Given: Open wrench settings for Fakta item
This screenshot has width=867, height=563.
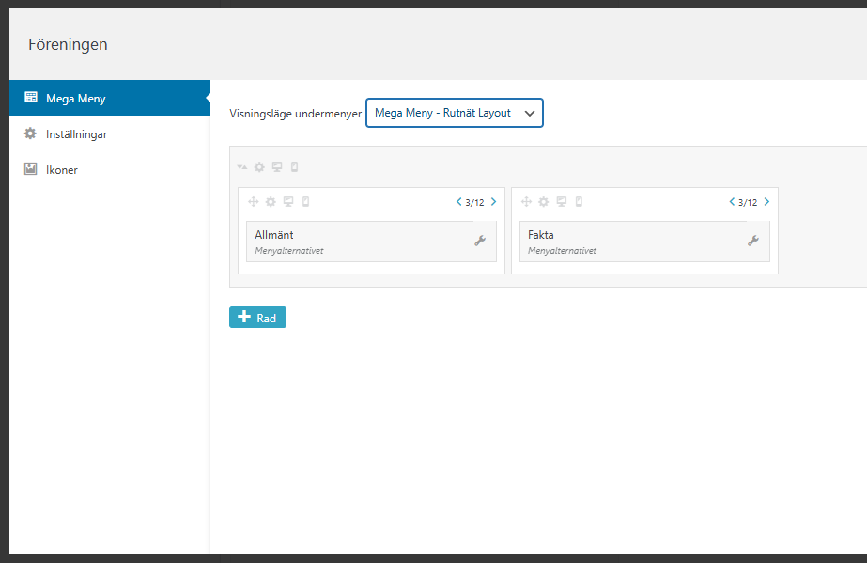Looking at the screenshot, I should pos(752,241).
